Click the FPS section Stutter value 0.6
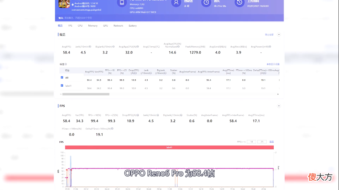This screenshot has height=190, width=339. 192,121
